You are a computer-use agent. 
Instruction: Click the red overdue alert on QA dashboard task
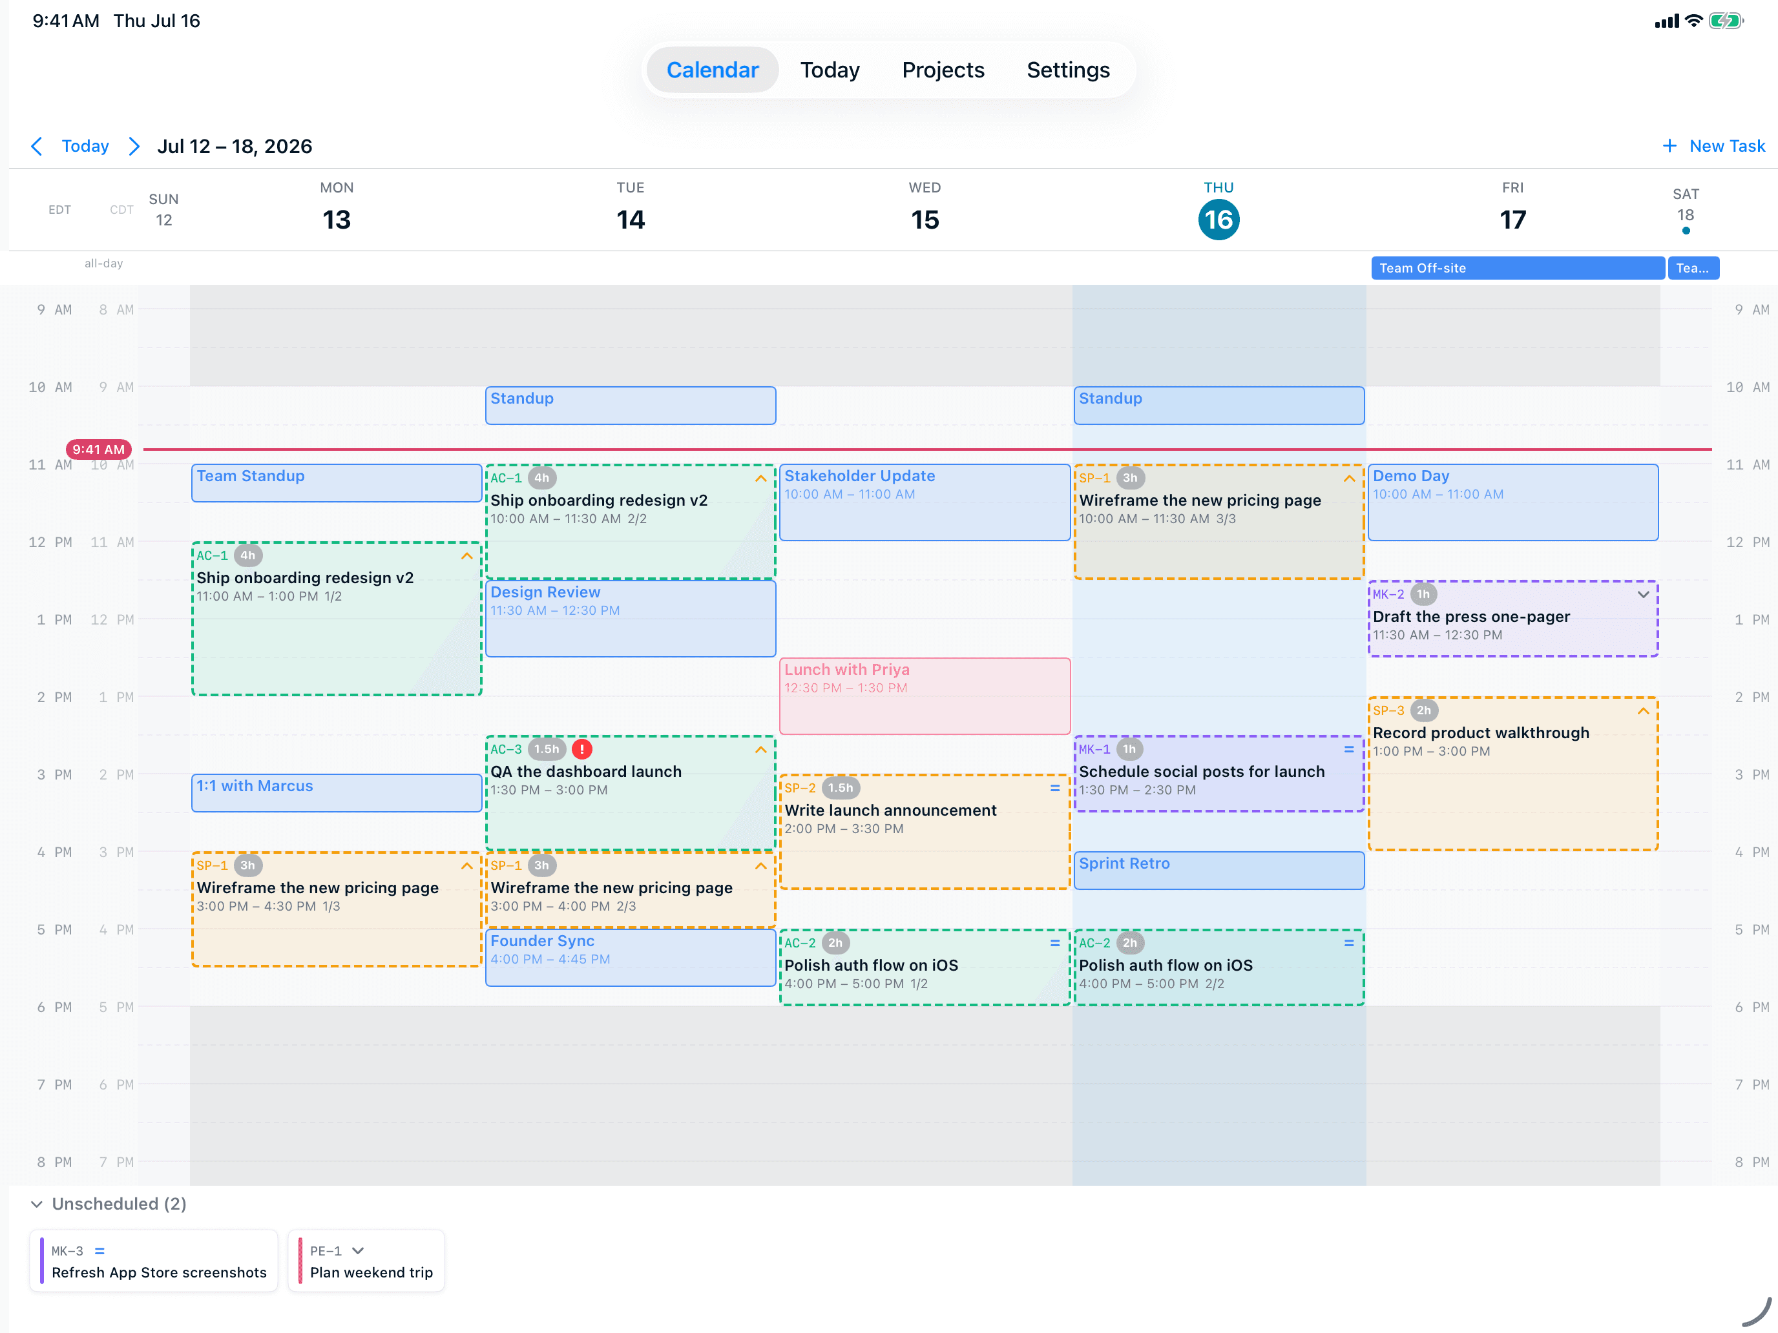582,749
